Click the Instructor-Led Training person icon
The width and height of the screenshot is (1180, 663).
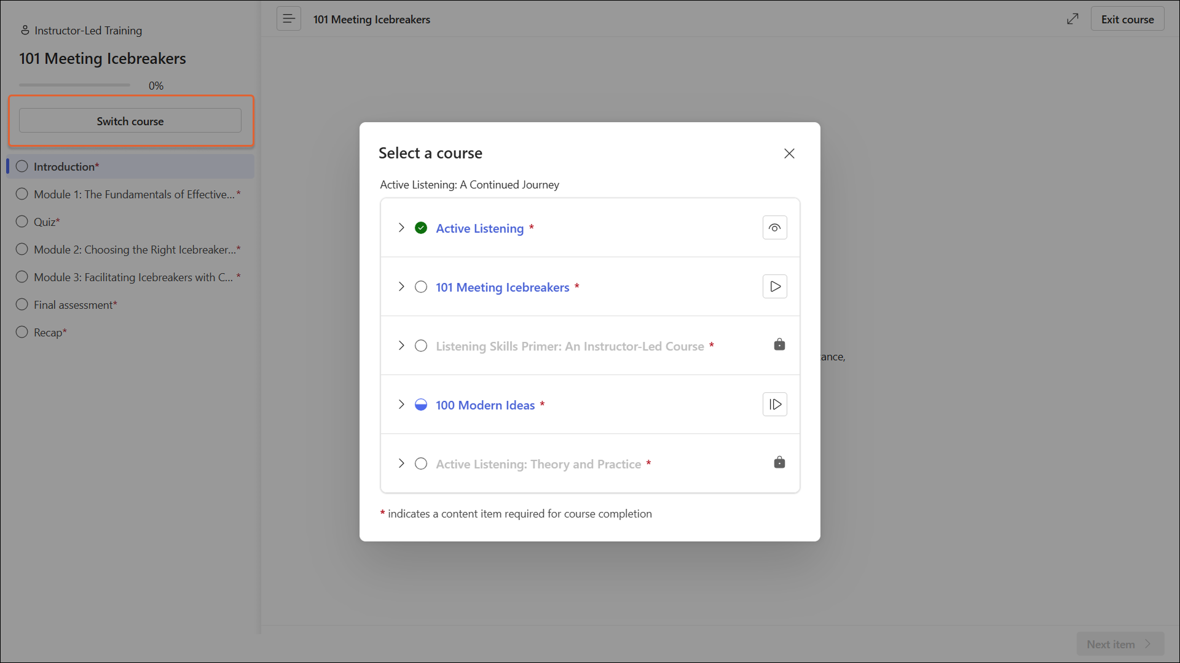coord(25,30)
